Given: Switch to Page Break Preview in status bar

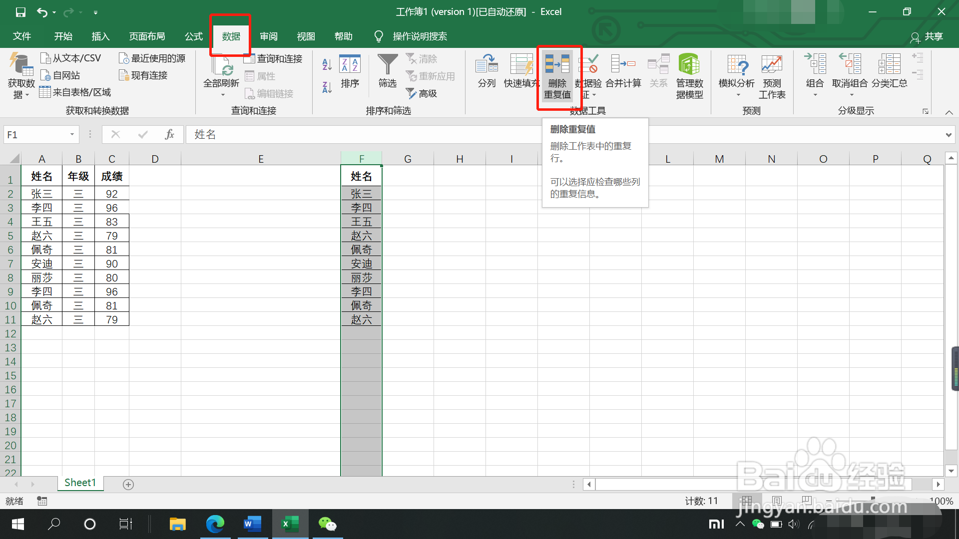Looking at the screenshot, I should click(806, 501).
